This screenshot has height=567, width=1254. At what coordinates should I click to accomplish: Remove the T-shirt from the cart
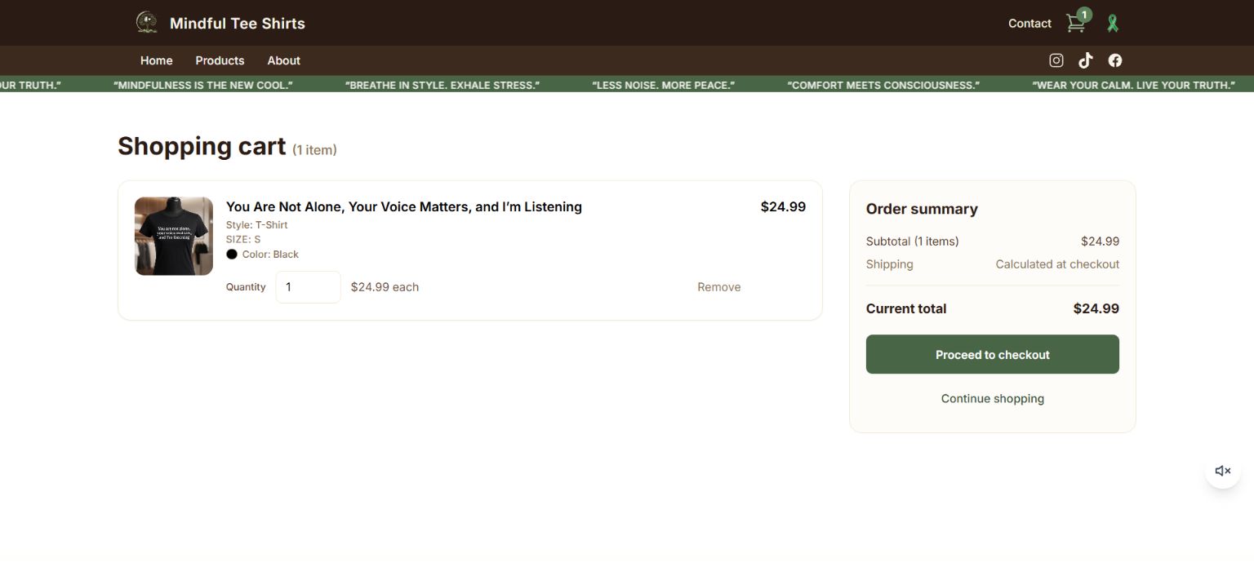[x=719, y=287]
